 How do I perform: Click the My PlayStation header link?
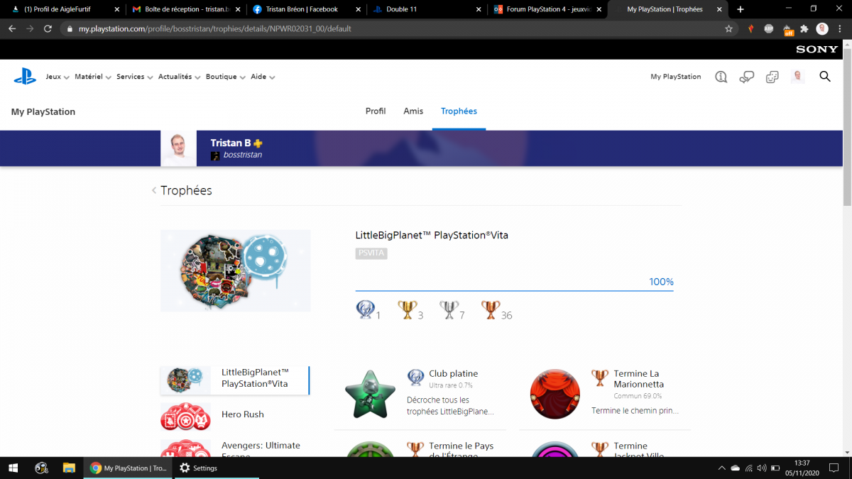point(675,77)
